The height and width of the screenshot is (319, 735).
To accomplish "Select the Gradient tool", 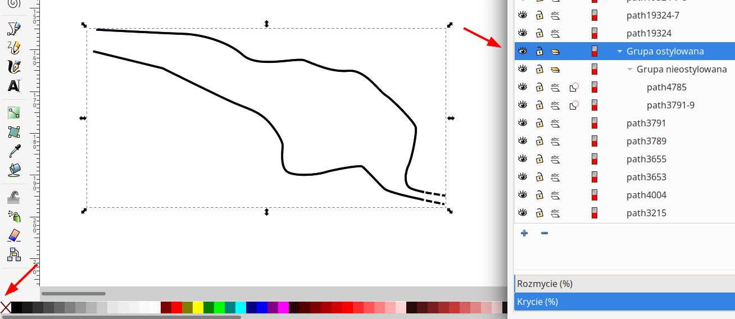I will coord(14,113).
